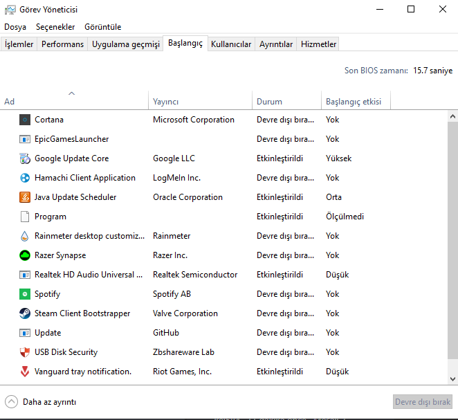Collapse view with Daha az ayrıntı
458x420 pixels.
[x=41, y=402]
